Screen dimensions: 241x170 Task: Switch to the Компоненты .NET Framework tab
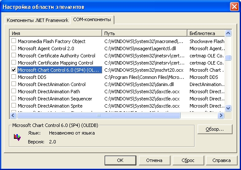pos(38,20)
